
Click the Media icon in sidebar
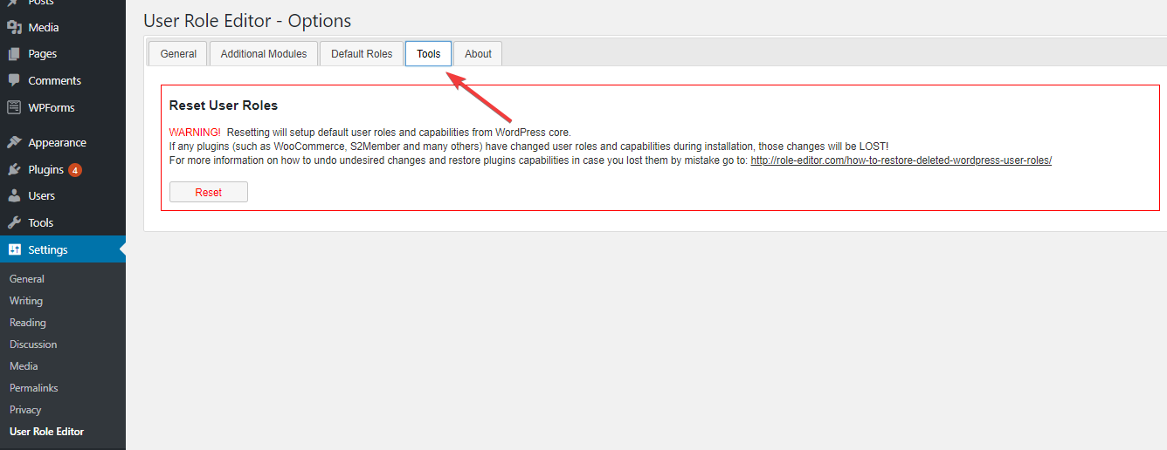pyautogui.click(x=14, y=27)
